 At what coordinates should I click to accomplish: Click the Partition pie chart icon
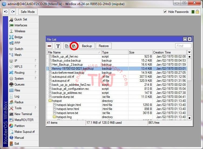click(x=11, y=126)
